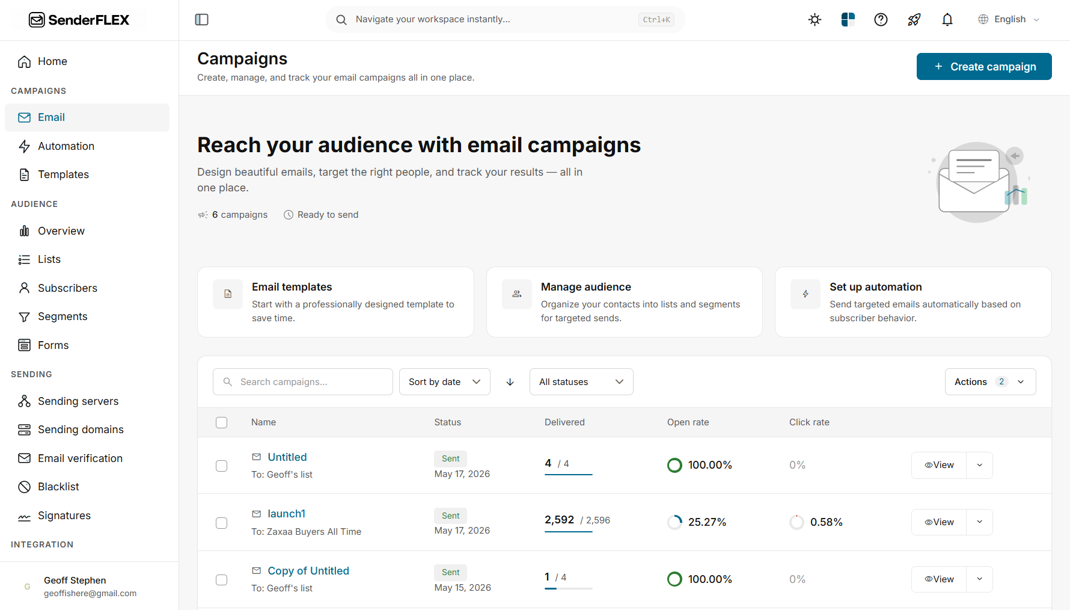1070x610 pixels.
Task: Expand options arrow for Copy of Untitled
Action: click(x=980, y=579)
